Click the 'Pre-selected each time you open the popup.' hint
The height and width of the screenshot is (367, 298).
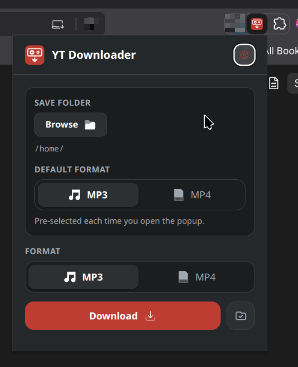(x=119, y=221)
